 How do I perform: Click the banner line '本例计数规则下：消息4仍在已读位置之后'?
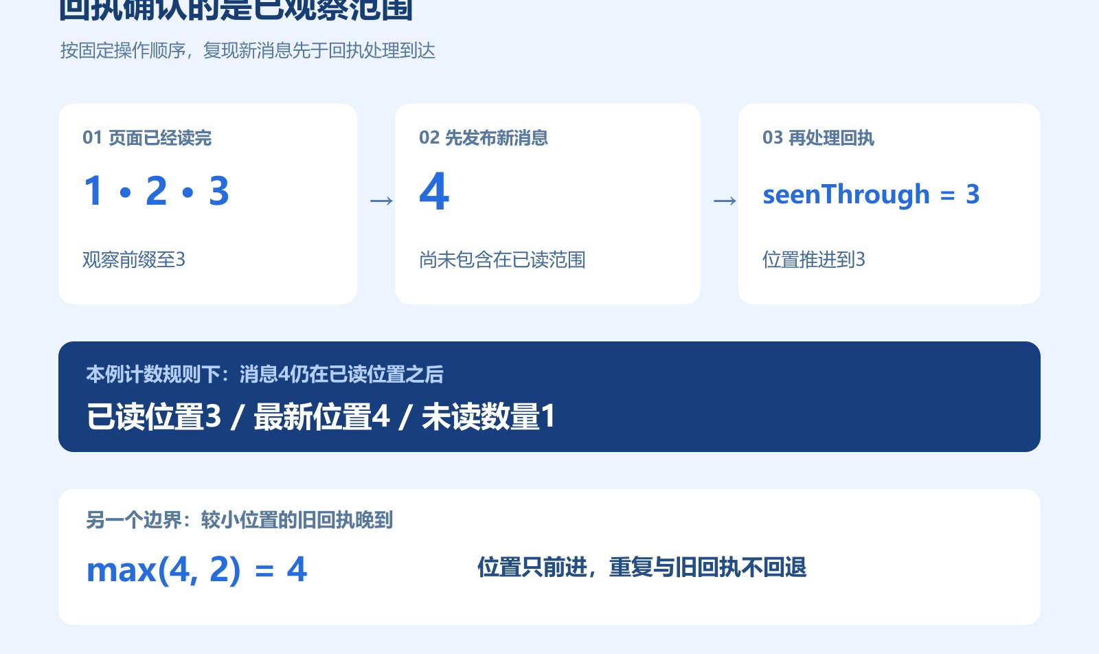pyautogui.click(x=264, y=374)
